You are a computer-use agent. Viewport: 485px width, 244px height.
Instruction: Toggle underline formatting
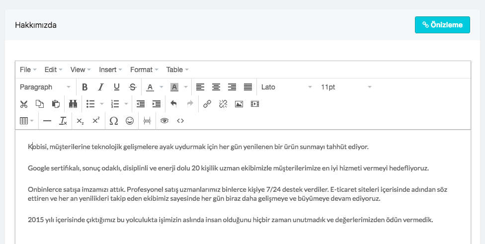117,87
